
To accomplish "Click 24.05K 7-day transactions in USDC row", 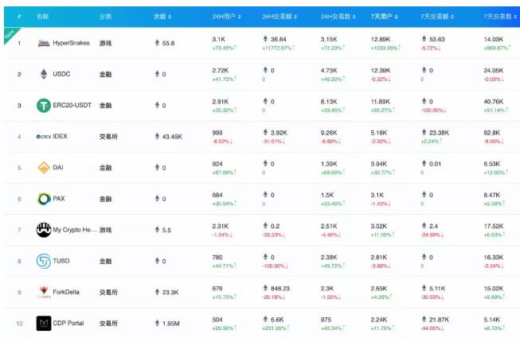I will tap(494, 70).
